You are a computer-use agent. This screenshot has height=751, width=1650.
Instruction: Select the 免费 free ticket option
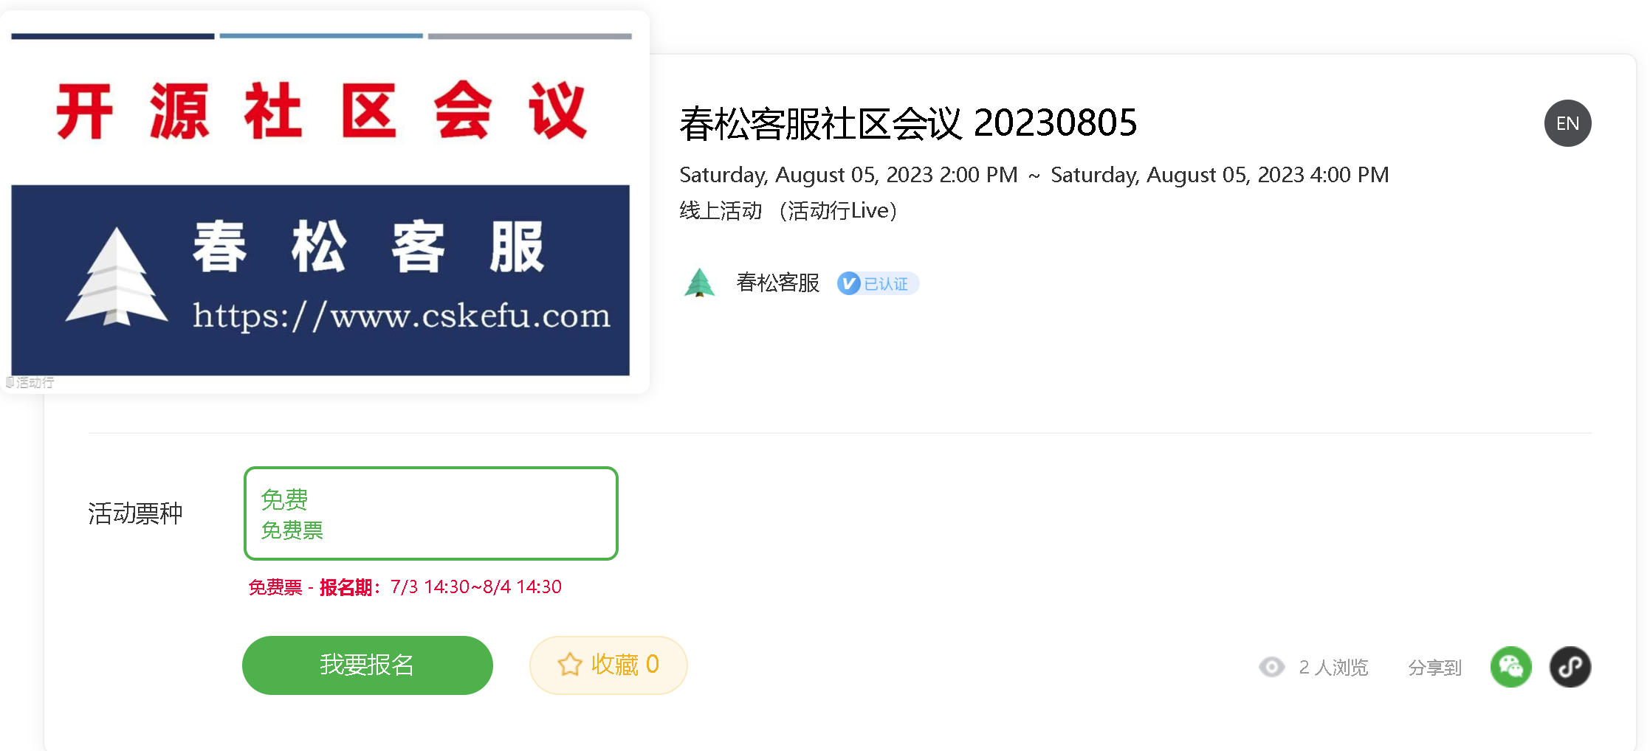point(431,513)
